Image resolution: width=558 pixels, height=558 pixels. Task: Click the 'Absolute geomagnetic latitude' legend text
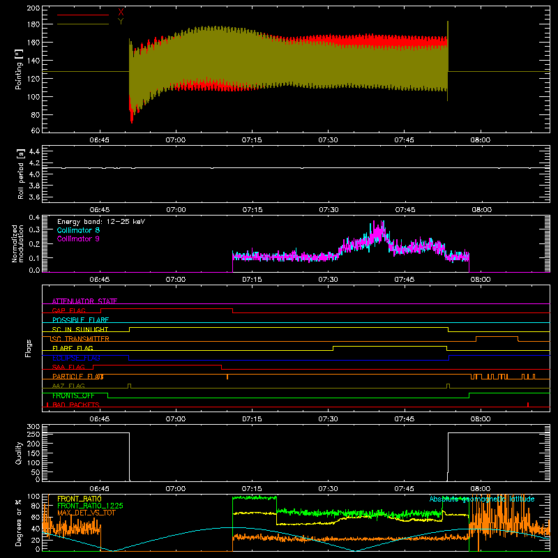(482, 499)
